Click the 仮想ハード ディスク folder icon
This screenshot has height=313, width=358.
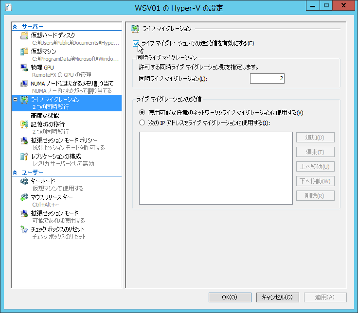click(24, 35)
